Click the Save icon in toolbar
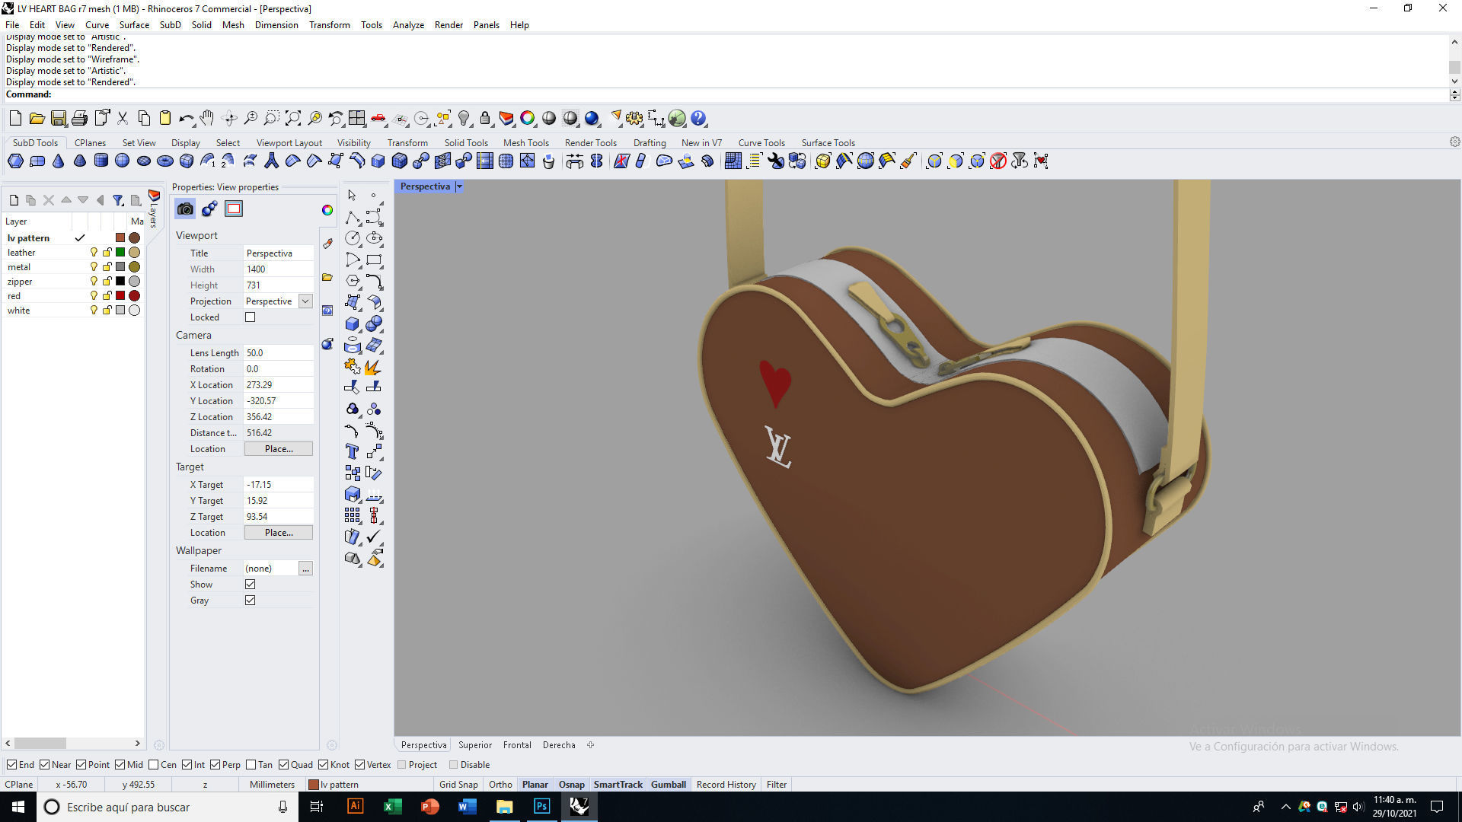Screen dimensions: 1462x822 [58, 118]
